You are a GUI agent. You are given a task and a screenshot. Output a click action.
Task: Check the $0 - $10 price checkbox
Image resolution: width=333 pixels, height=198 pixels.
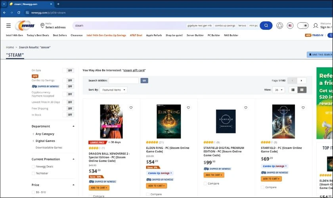(x=33, y=192)
